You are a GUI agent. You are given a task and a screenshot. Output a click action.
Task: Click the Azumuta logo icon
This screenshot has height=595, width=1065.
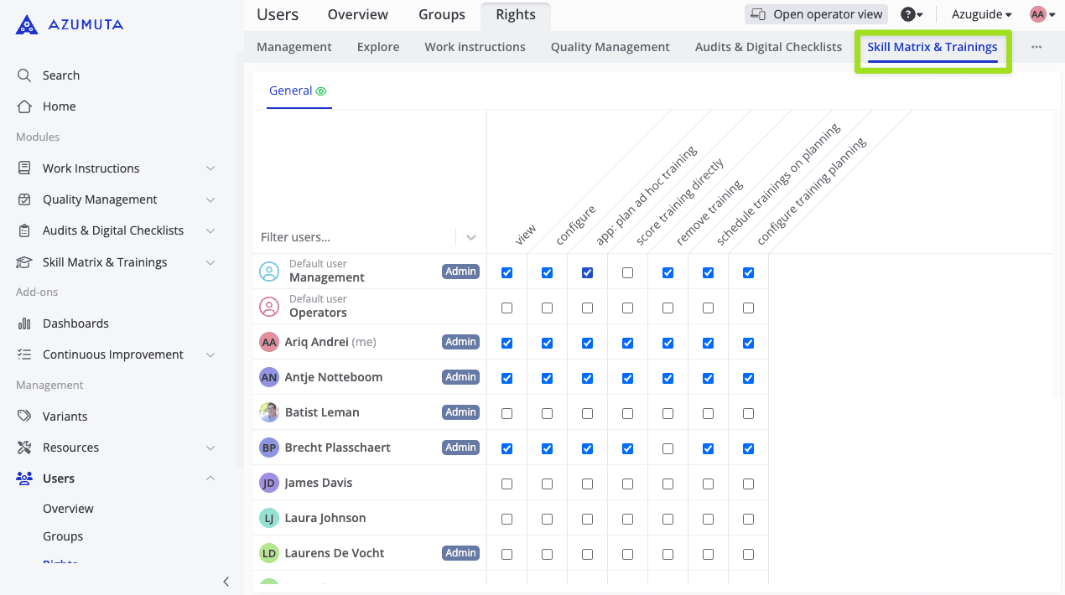pyautogui.click(x=27, y=25)
